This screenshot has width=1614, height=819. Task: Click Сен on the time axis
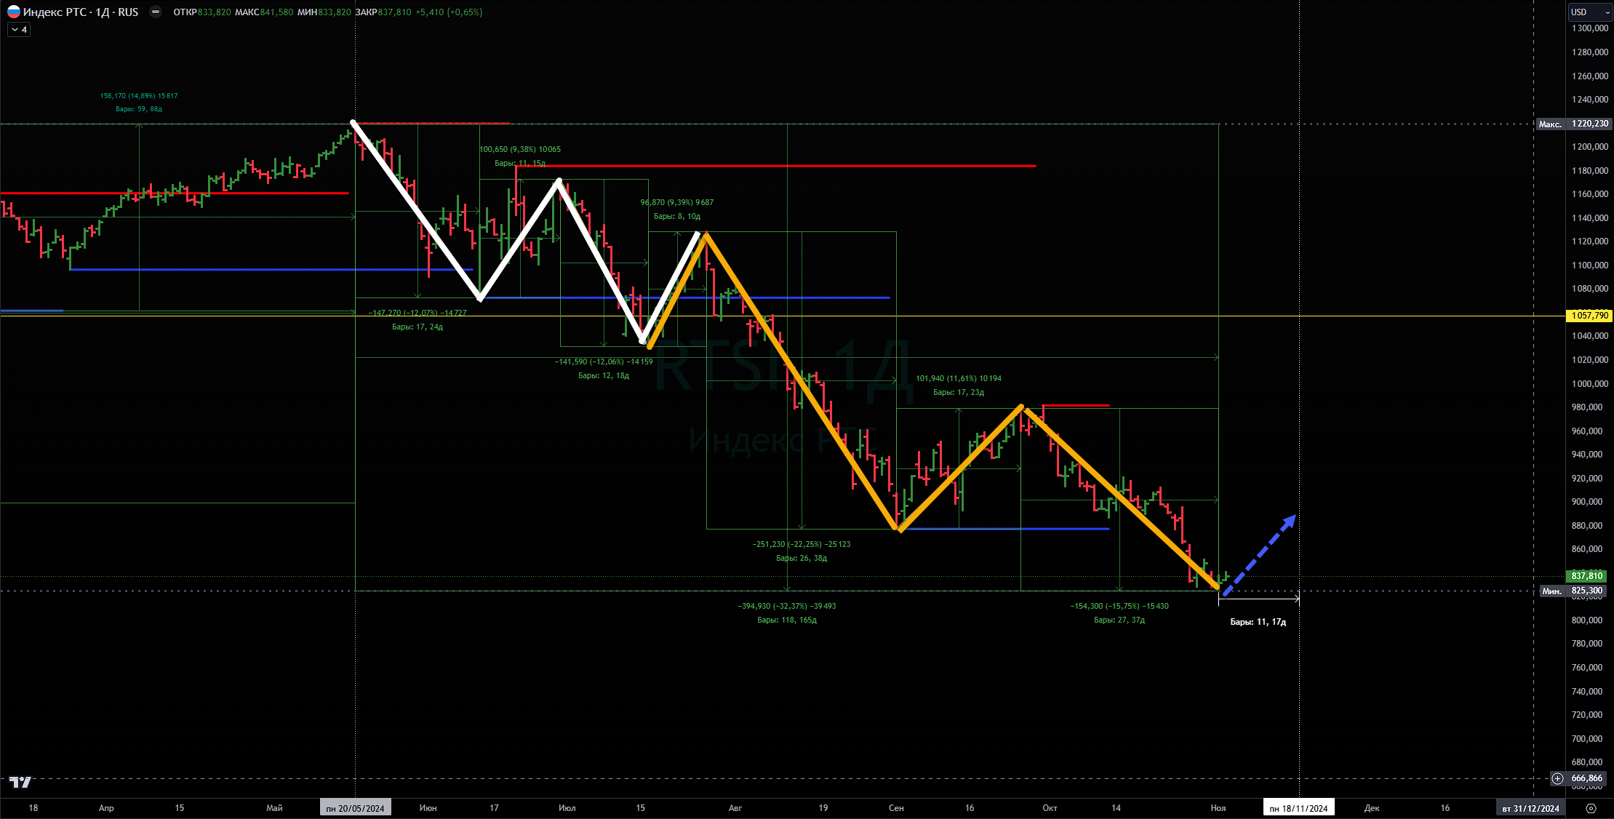896,808
